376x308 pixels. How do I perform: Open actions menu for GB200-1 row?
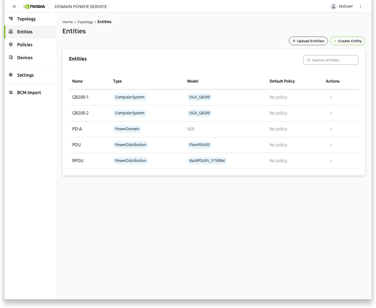click(x=331, y=97)
